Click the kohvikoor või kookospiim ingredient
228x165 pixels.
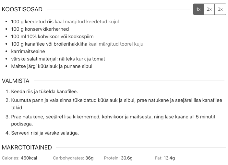coord(52,37)
